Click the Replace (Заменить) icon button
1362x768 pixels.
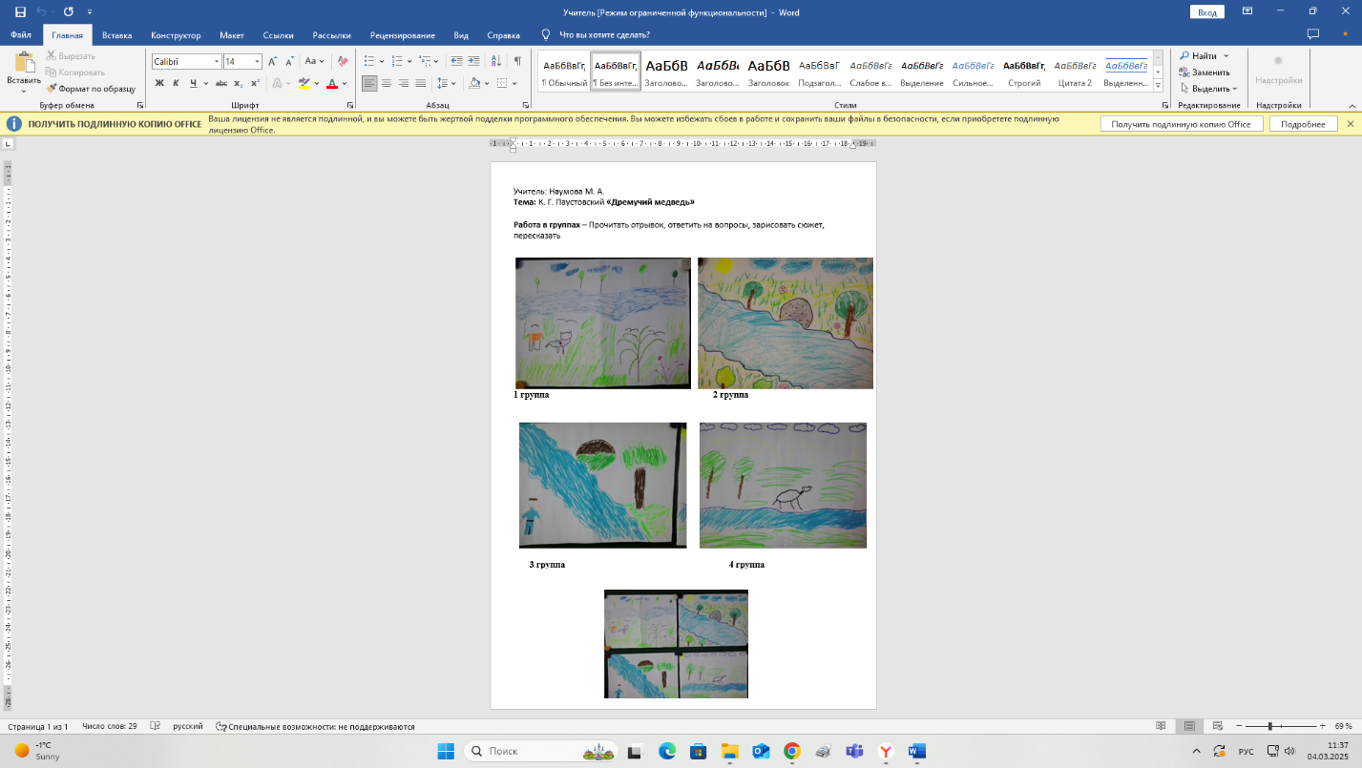[1204, 73]
